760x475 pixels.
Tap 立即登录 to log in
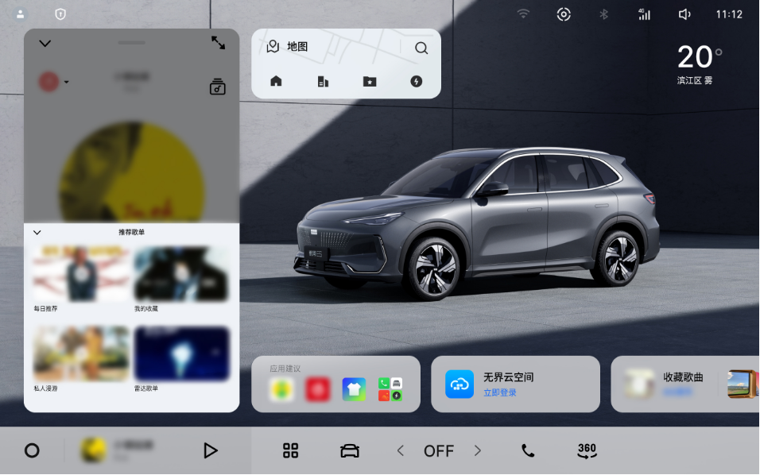coord(500,392)
